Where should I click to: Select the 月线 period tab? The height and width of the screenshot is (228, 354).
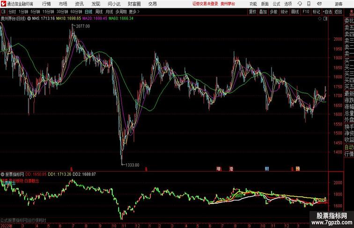pyautogui.click(x=109, y=12)
